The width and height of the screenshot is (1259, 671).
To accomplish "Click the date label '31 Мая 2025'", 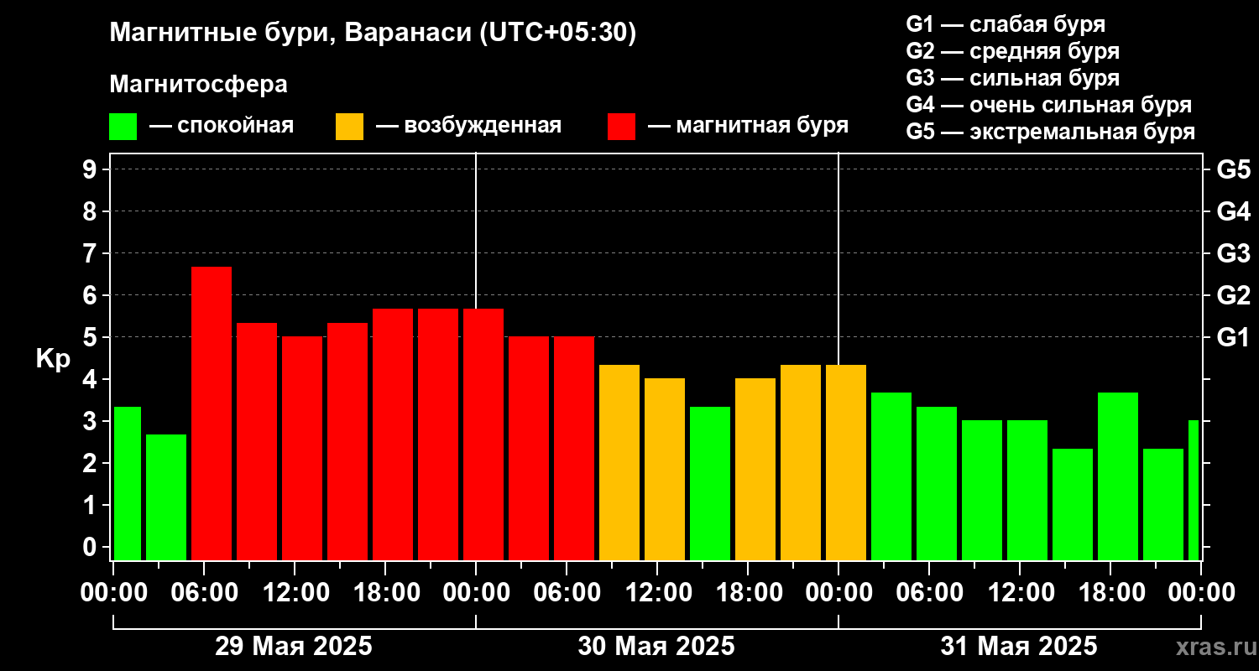I will click(x=1019, y=646).
